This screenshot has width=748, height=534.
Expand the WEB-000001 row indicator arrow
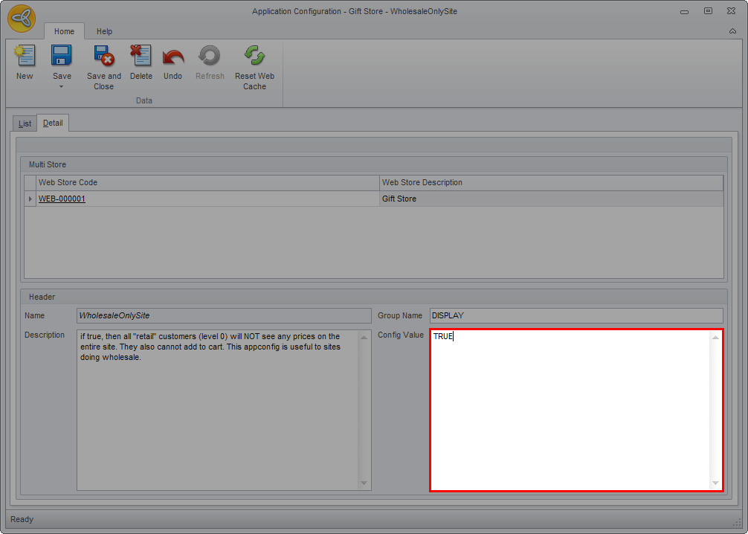(30, 199)
